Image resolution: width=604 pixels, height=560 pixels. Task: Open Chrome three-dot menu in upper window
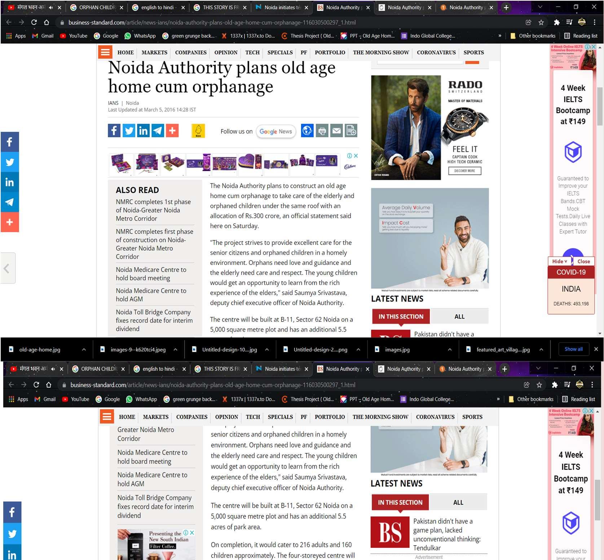595,22
